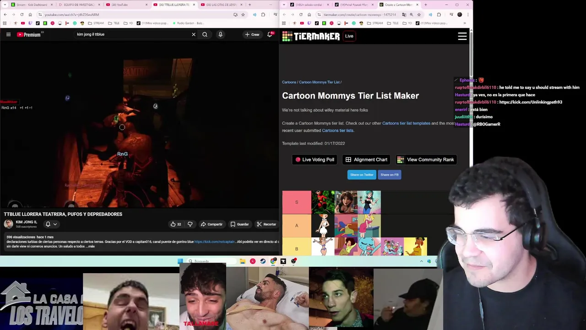
Task: Open the TierMaker Live button
Action: tap(349, 36)
